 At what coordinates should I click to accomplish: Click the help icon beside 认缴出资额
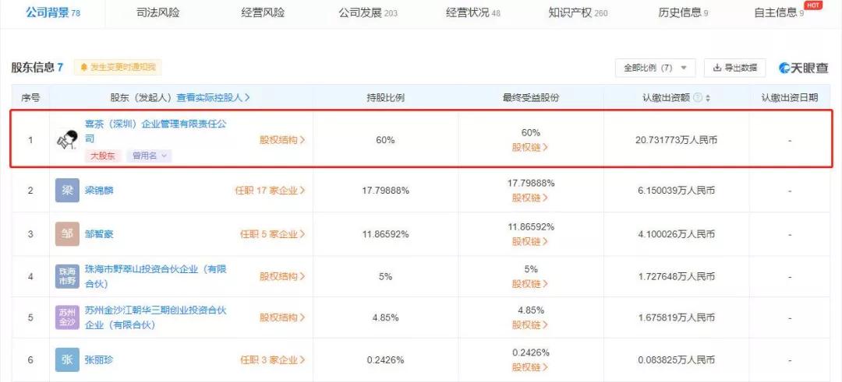[698, 97]
